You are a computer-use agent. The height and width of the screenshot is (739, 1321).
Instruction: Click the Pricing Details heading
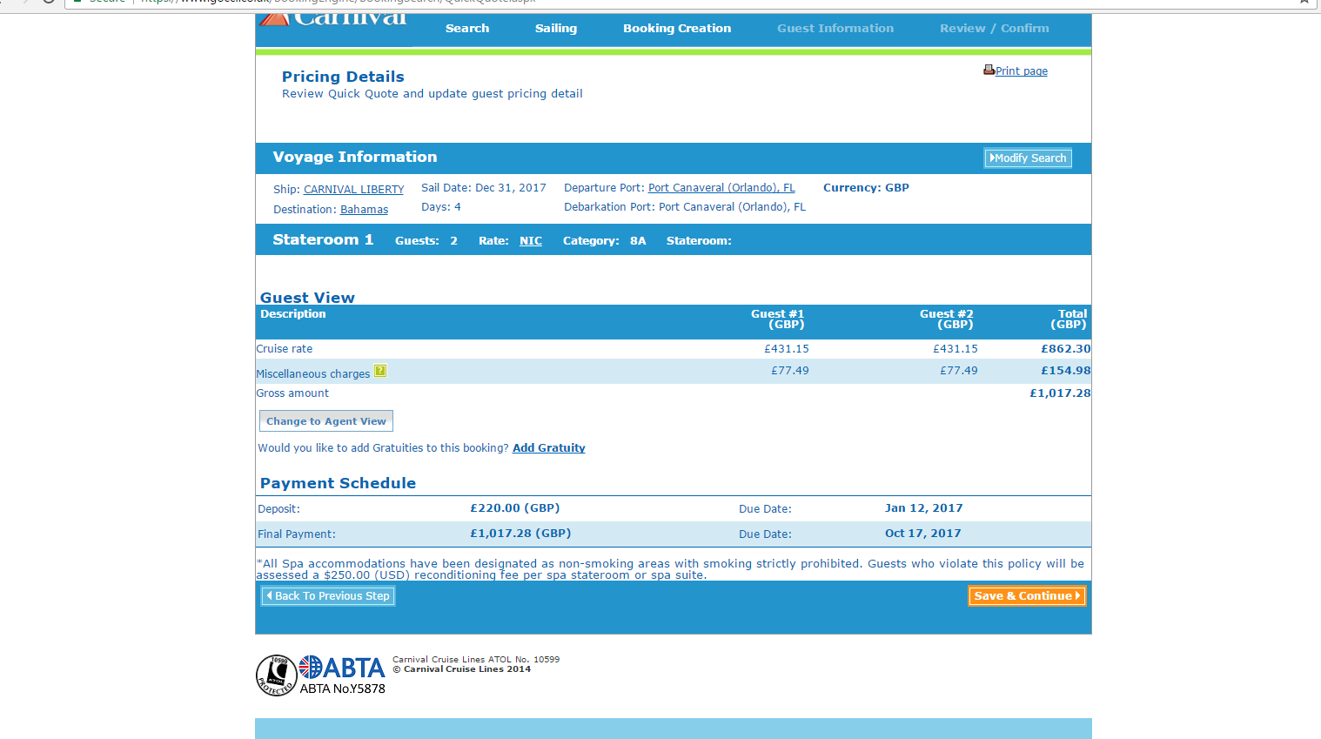tap(343, 77)
